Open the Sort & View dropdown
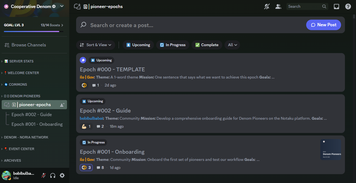Screen dimensions: 356x183 click(x=96, y=45)
